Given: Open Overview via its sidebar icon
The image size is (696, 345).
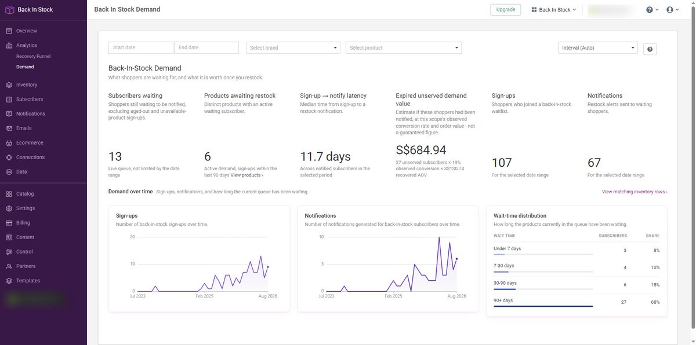Looking at the screenshot, I should (9, 31).
